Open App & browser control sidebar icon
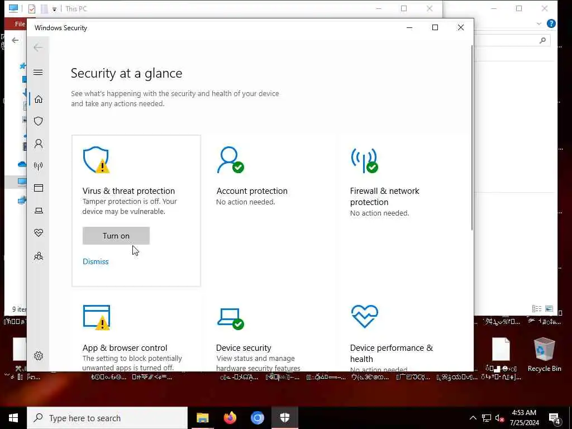Viewport: 572px width, 429px height. click(x=39, y=188)
